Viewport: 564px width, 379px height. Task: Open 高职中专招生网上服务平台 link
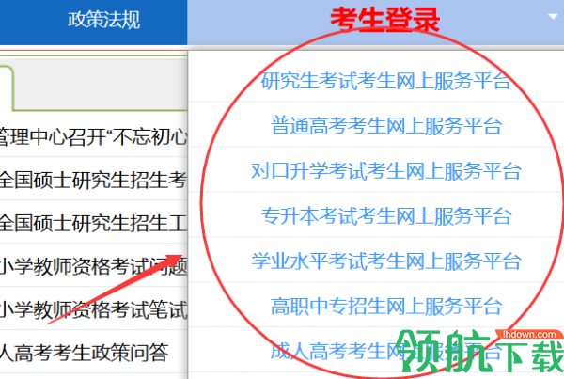[386, 306]
